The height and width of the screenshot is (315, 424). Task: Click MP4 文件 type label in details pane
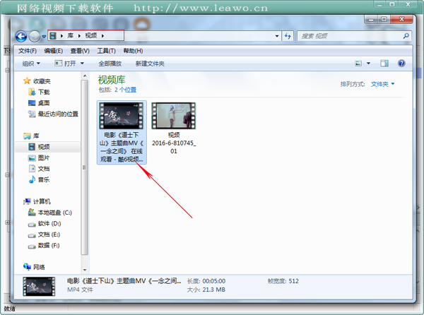pyautogui.click(x=80, y=290)
